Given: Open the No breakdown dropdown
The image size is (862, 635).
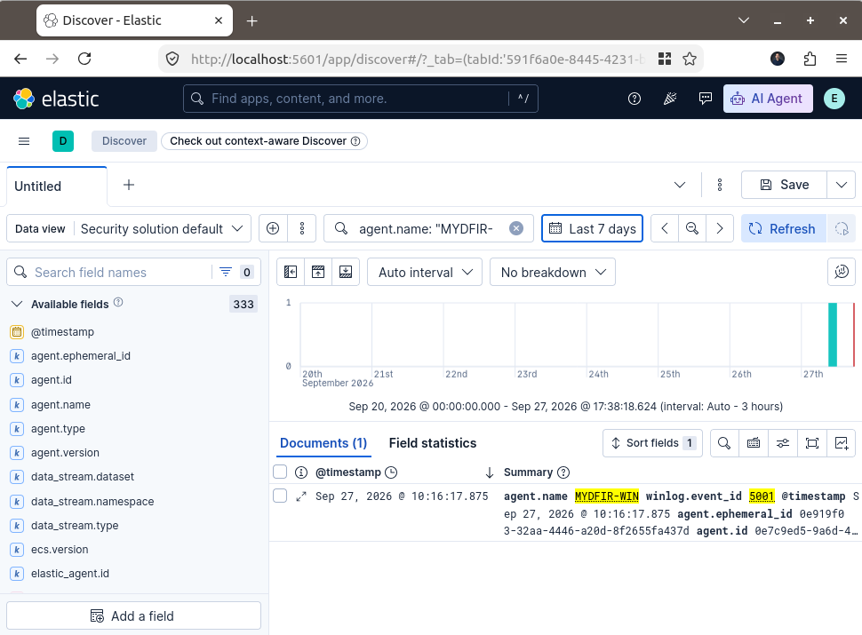Looking at the screenshot, I should [x=553, y=272].
